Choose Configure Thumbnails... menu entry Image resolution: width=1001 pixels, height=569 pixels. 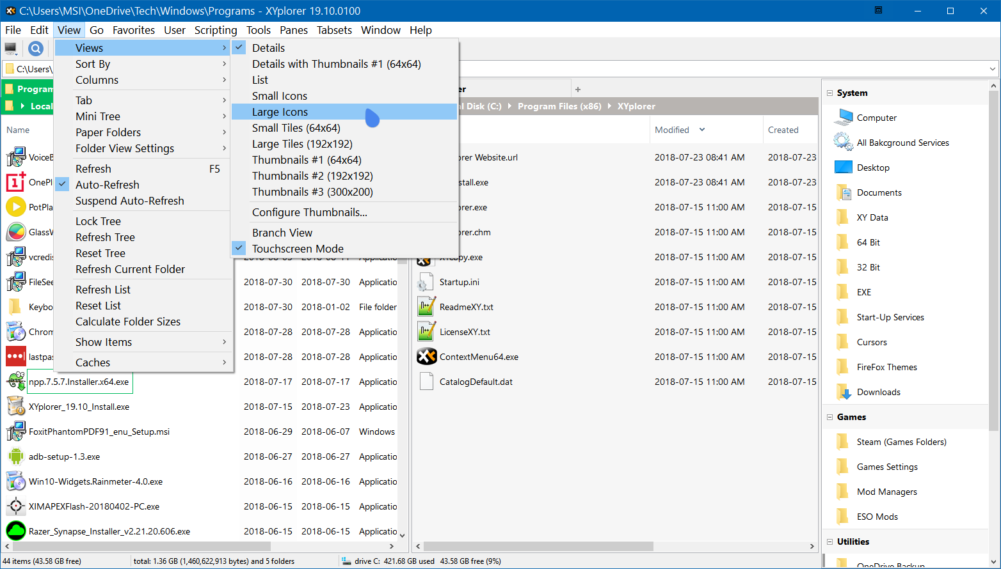click(x=344, y=212)
